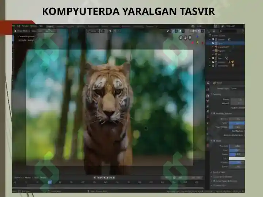Open the transform orientation Global dropdown

[93, 31]
